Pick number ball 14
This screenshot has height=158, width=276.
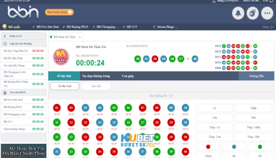(x=100, y=122)
